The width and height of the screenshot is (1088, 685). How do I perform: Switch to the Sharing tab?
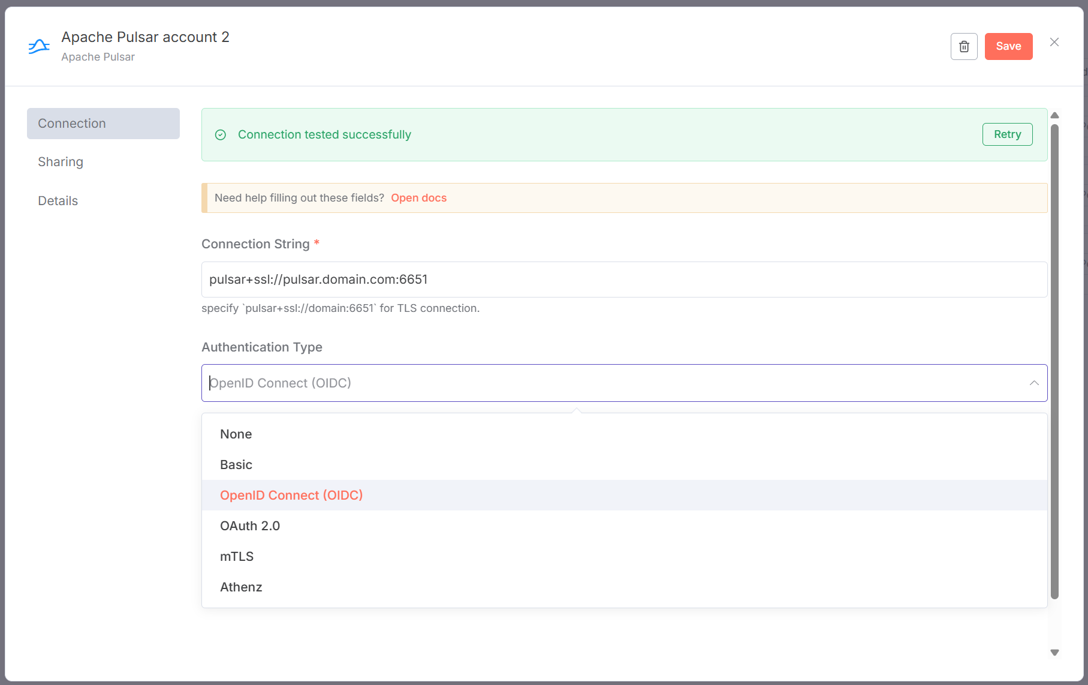point(103,162)
